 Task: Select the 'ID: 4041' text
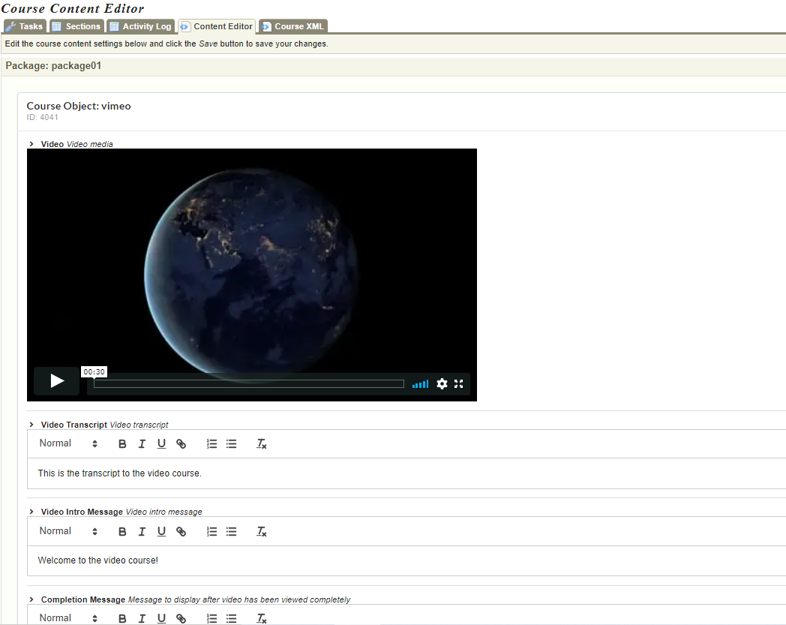[43, 117]
